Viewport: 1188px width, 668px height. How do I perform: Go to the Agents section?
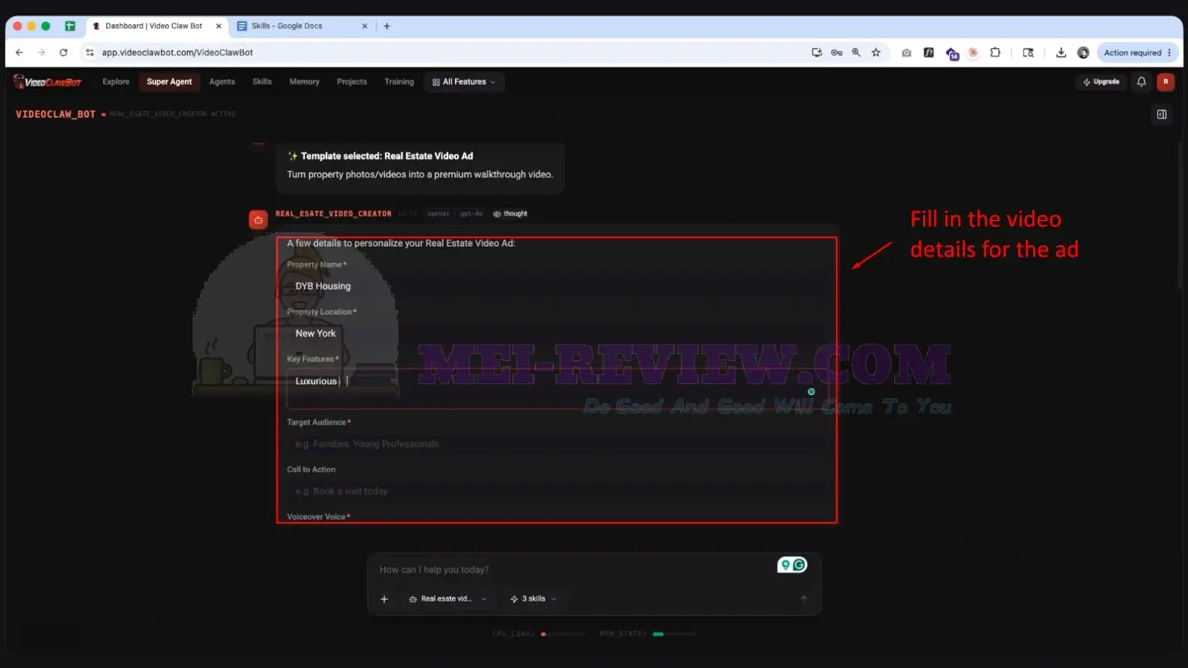222,81
